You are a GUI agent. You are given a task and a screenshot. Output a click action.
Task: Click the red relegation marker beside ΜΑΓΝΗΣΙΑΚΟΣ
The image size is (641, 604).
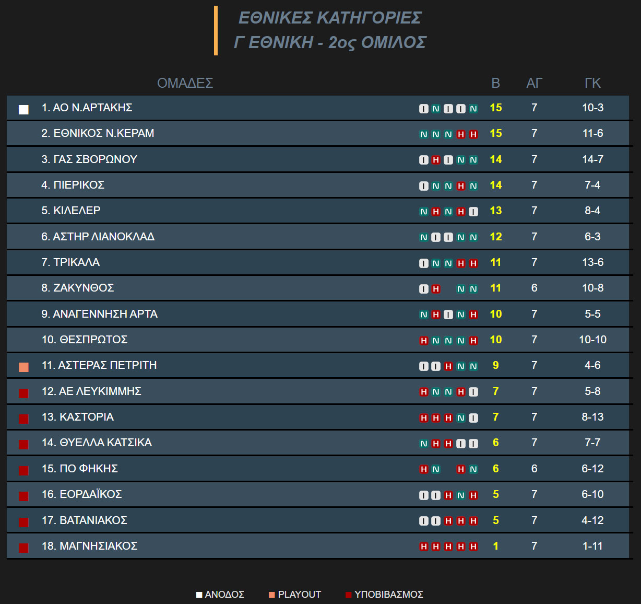pyautogui.click(x=23, y=548)
